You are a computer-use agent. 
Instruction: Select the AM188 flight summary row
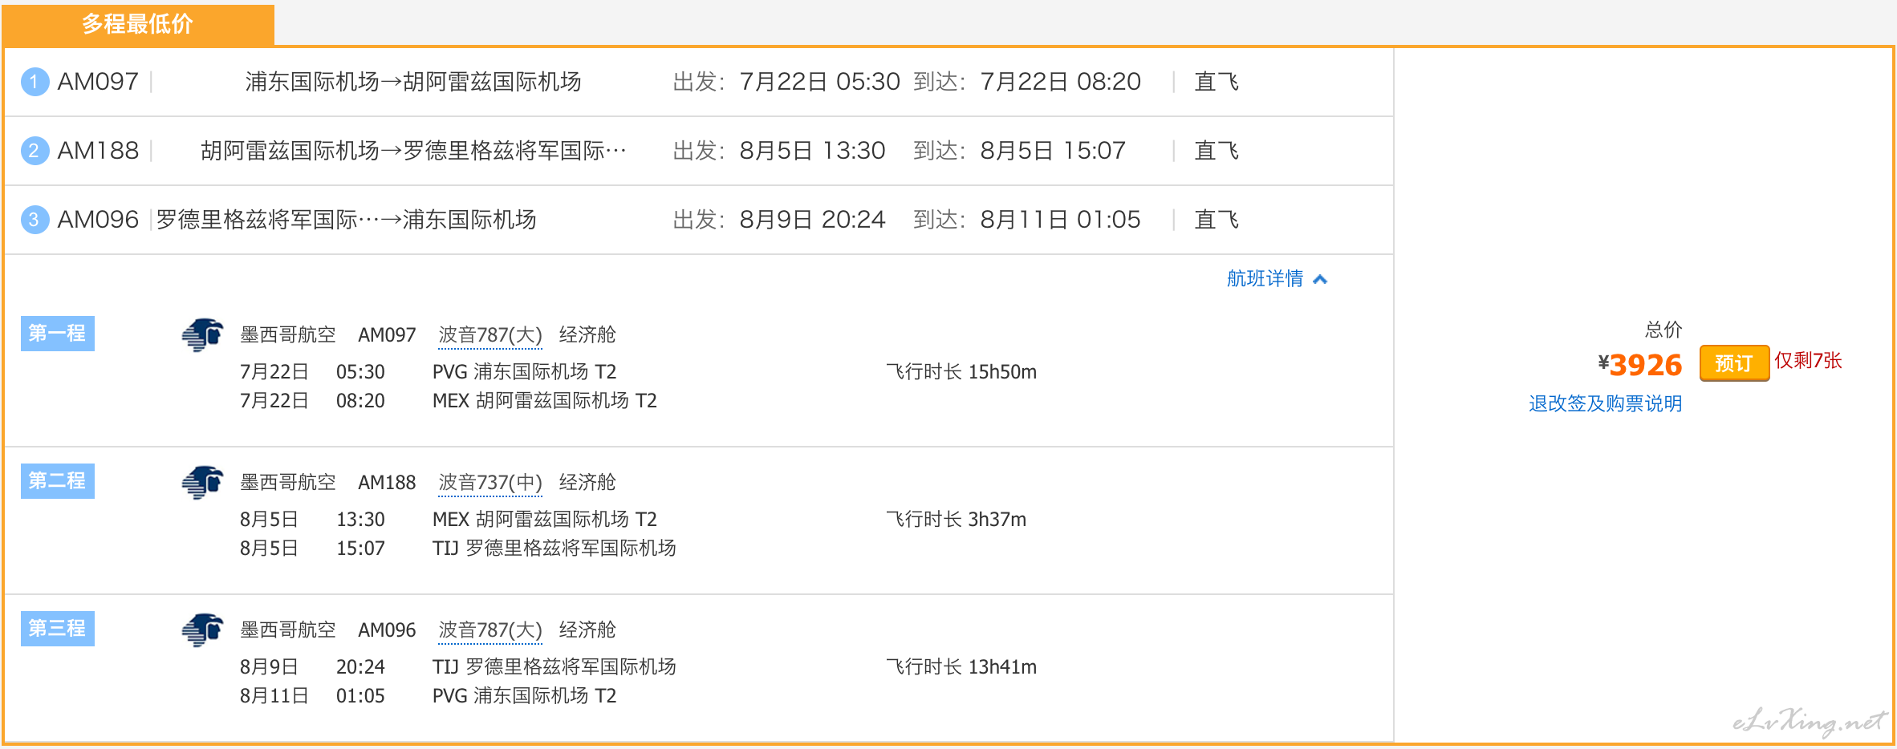(699, 151)
